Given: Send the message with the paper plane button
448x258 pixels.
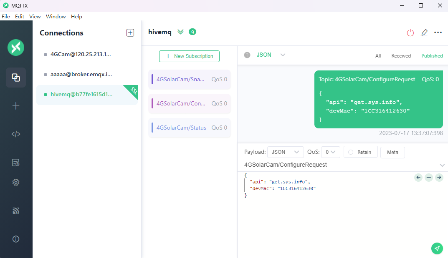Looking at the screenshot, I should [437, 248].
